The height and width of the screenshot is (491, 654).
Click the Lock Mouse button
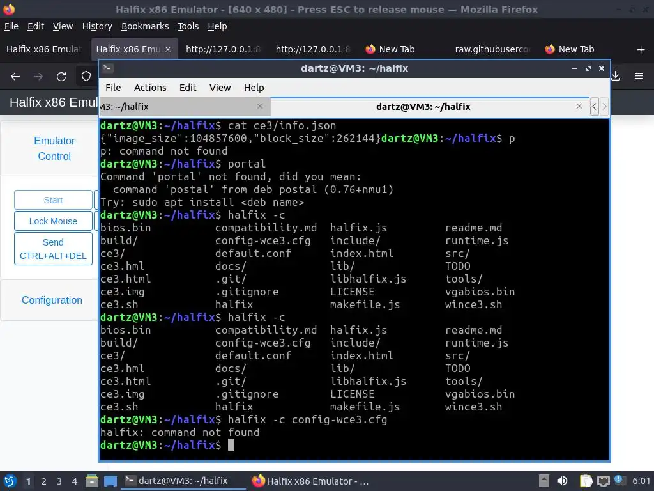(x=53, y=221)
